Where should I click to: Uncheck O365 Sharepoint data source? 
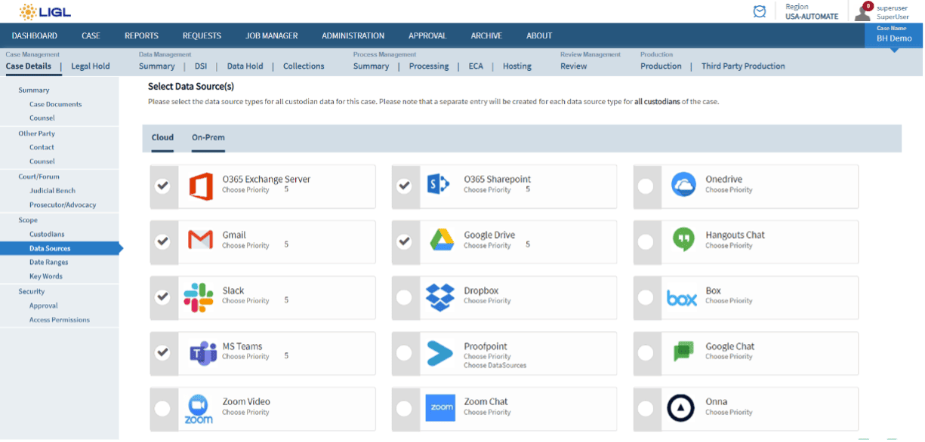(404, 186)
